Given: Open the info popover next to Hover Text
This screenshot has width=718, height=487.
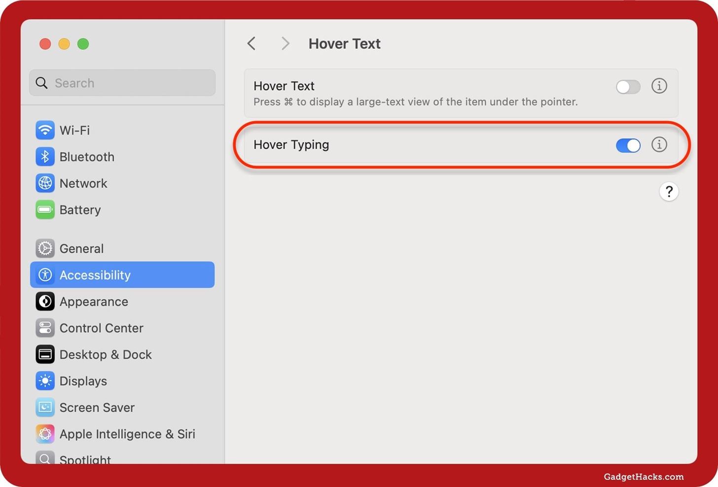Looking at the screenshot, I should tap(659, 86).
